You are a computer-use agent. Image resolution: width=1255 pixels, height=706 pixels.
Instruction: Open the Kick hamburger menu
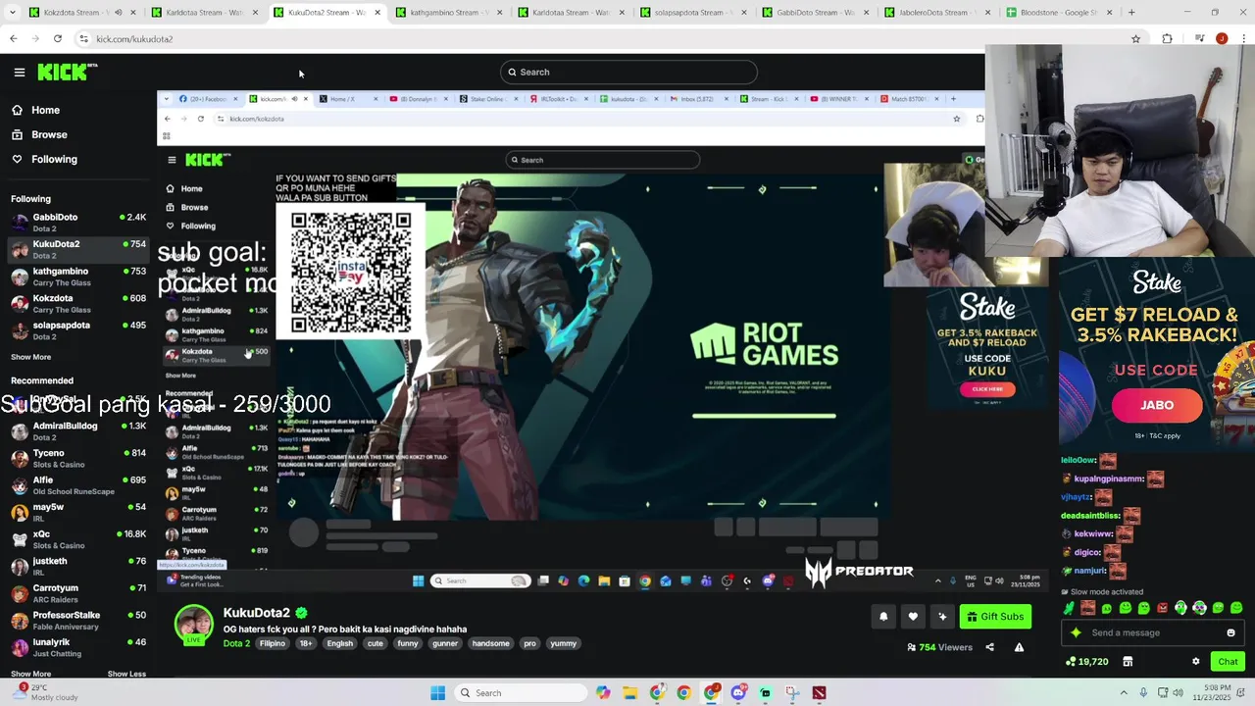point(19,72)
